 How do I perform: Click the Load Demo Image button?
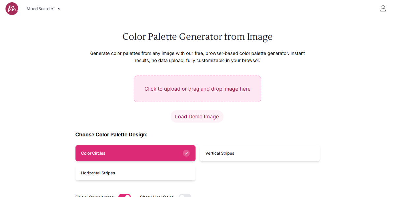point(197,116)
